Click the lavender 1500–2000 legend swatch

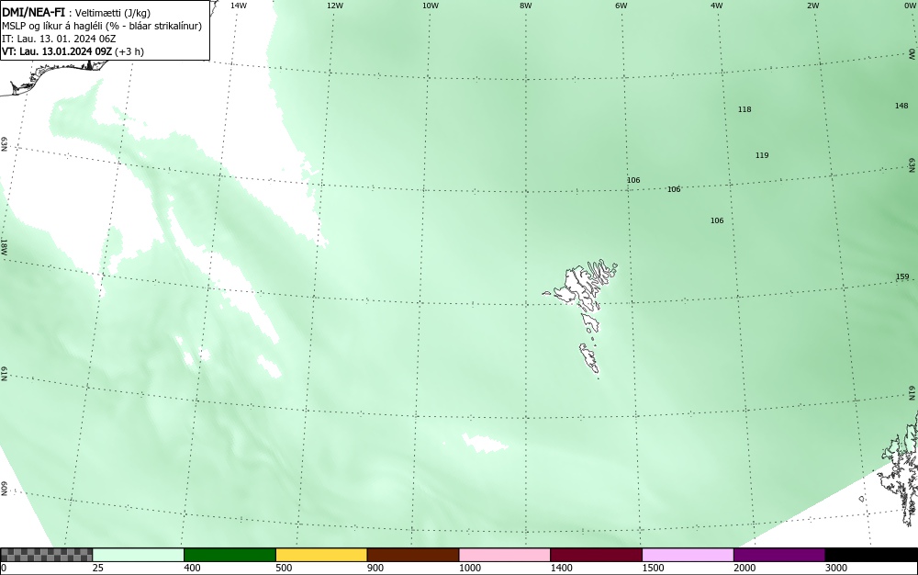(688, 555)
